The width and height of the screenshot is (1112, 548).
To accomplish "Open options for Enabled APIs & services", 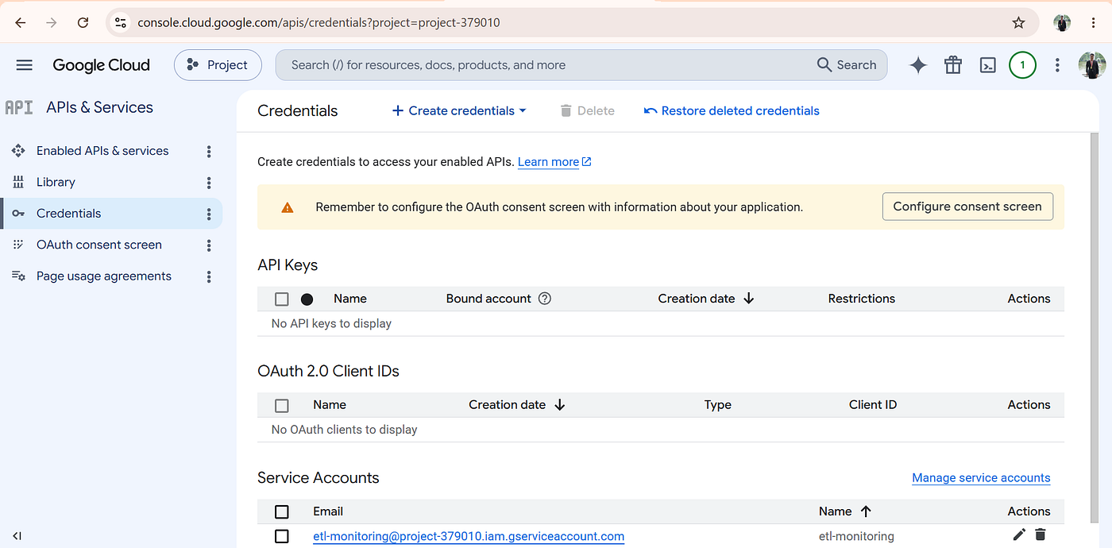I will (x=209, y=151).
